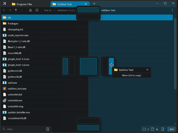Image resolution: width=178 pixels, height=133 pixels.
Task: Click the Lib folder icon
Action: 5,17
